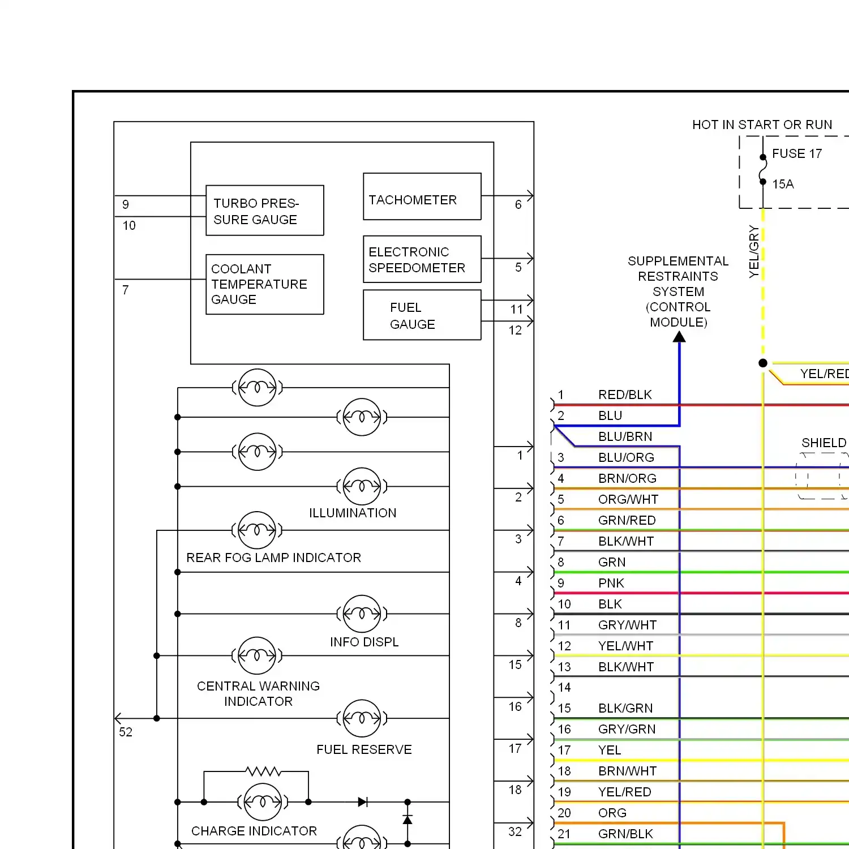Click the INFO DISPL label
This screenshot has height=849, width=849.
365,642
